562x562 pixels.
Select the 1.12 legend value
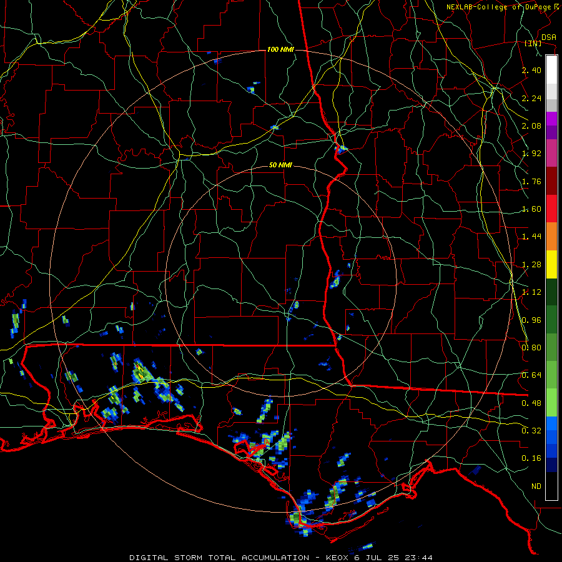531,292
